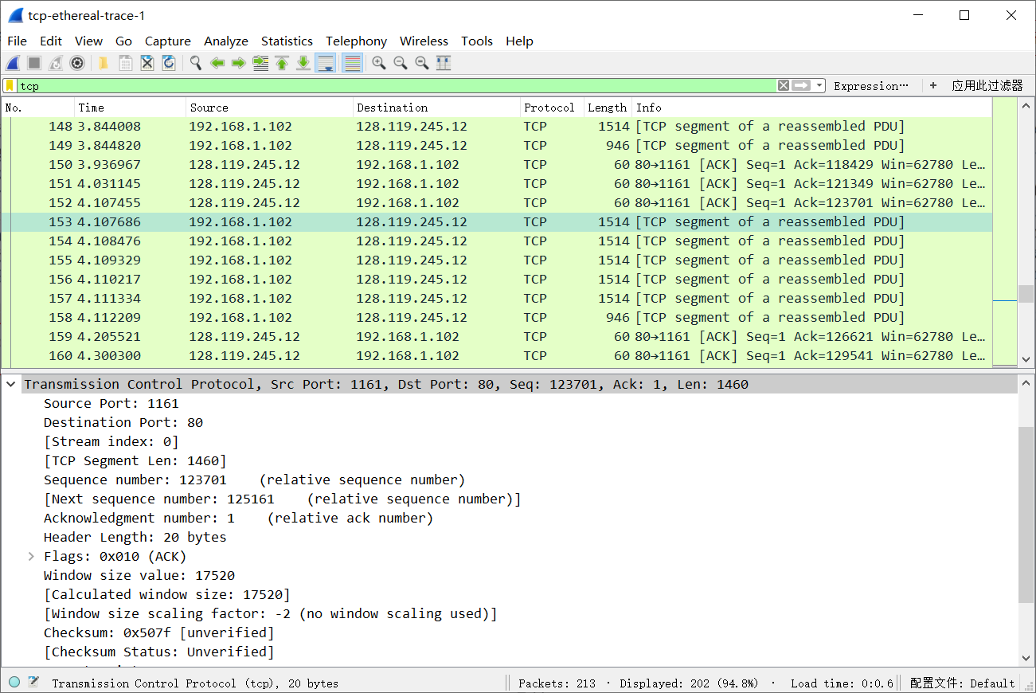The width and height of the screenshot is (1036, 693).
Task: Click the packet details scrollbar down arrow
Action: click(1026, 658)
